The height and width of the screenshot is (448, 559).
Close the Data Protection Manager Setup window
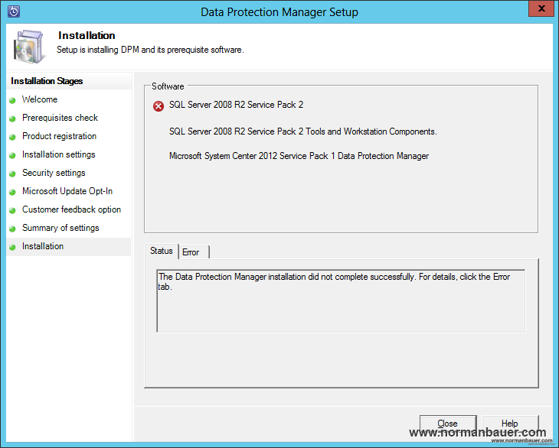point(541,8)
